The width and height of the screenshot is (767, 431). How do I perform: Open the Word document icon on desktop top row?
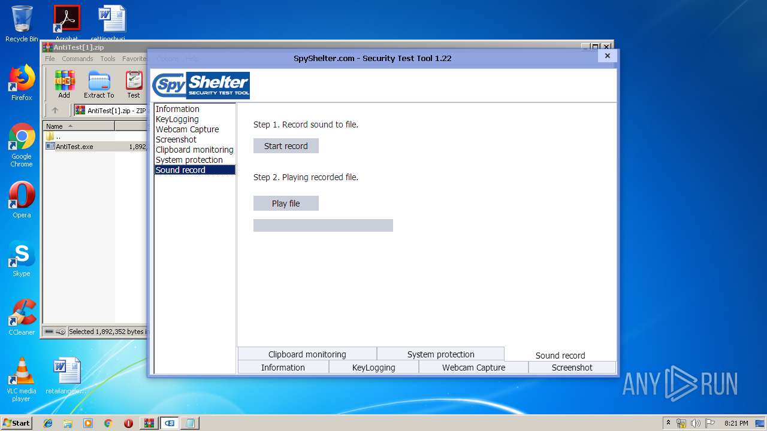tap(112, 23)
